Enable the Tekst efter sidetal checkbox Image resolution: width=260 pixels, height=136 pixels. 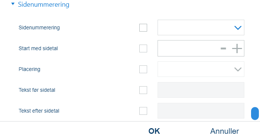point(143,111)
